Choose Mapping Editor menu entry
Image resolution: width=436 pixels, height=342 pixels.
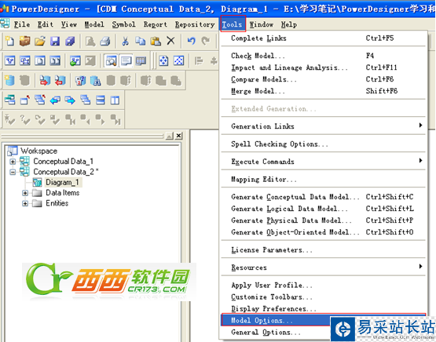click(x=324, y=179)
